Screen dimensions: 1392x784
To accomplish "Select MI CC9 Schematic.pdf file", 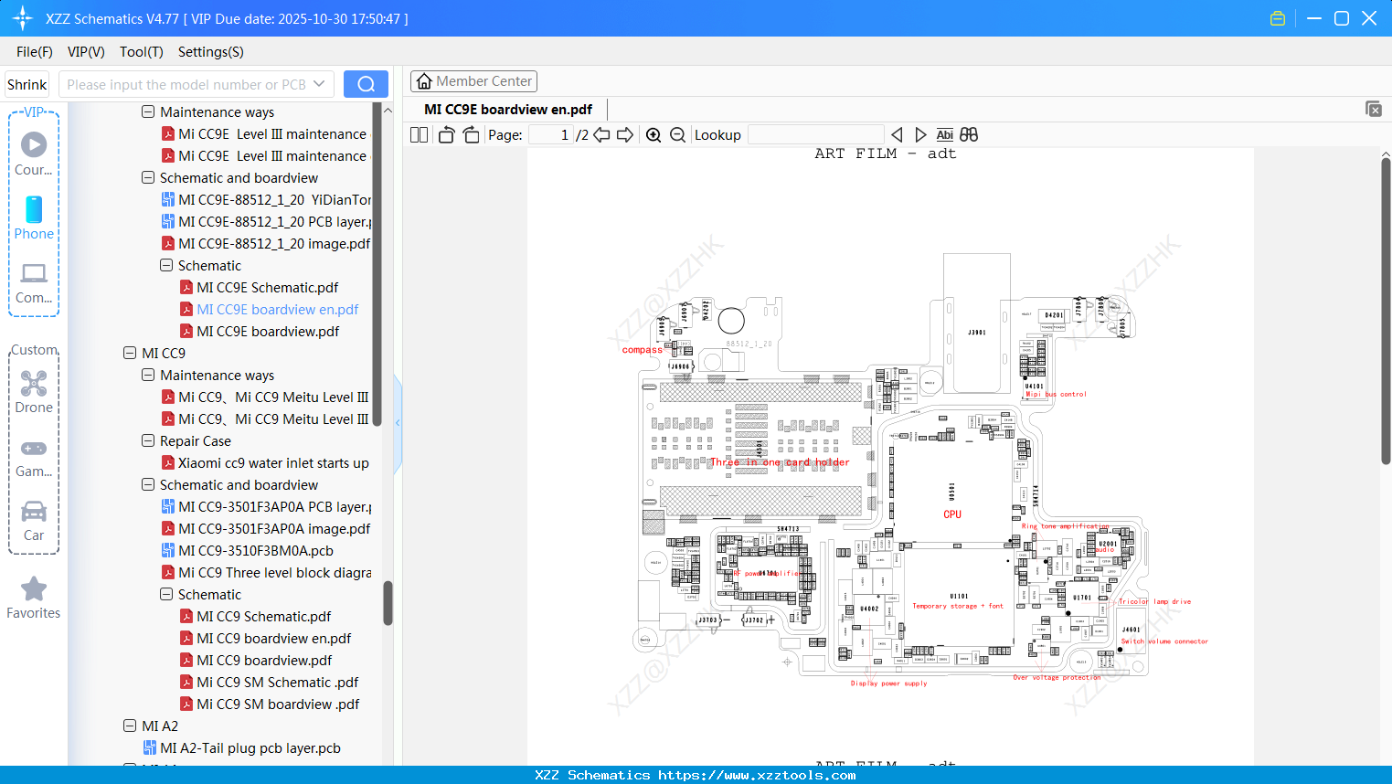I will point(262,616).
